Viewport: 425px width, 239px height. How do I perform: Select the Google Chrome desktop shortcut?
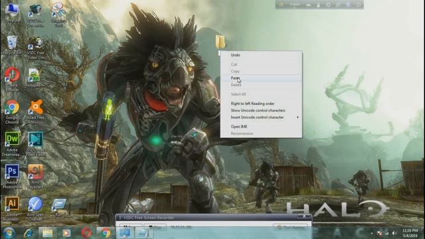coord(12,112)
